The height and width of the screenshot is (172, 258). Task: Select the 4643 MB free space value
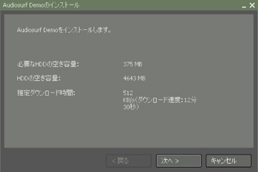click(134, 78)
